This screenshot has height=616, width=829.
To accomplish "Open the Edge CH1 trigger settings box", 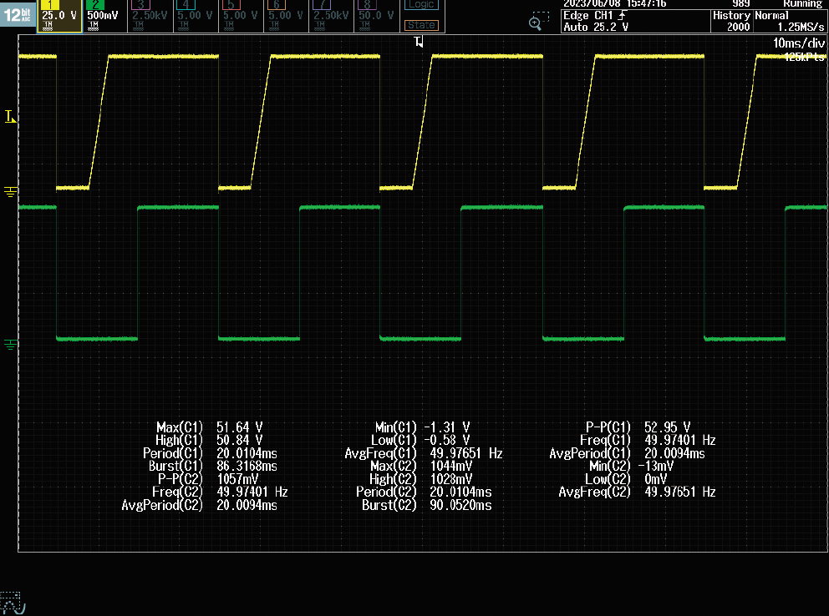I will (635, 22).
